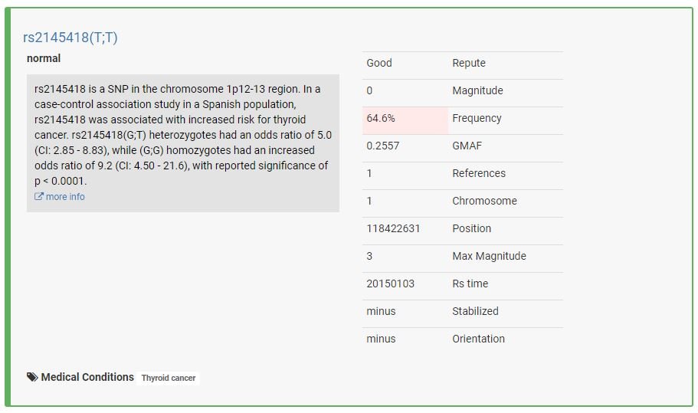Click the external link icon beside more info
This screenshot has width=698, height=413.
click(x=39, y=197)
